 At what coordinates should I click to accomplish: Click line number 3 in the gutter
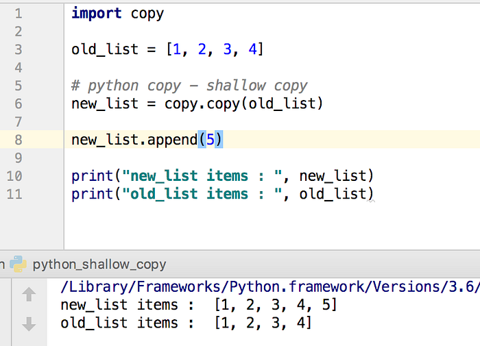(19, 49)
